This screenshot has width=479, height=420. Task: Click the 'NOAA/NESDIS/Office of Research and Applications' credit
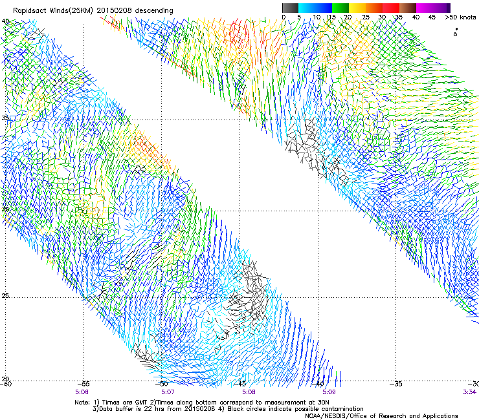pos(381,415)
